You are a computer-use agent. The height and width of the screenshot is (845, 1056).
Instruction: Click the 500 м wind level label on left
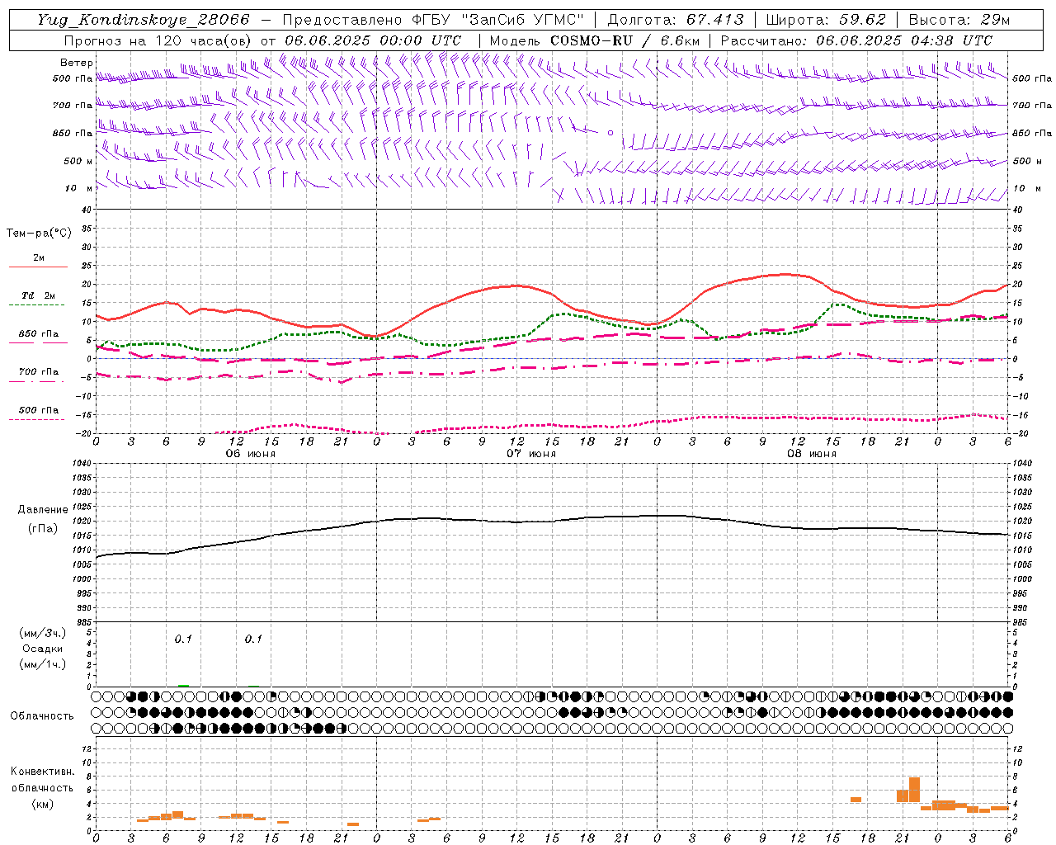78,161
